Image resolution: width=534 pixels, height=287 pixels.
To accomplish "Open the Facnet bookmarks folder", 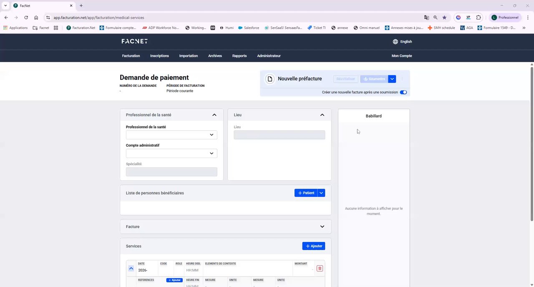I will click(x=41, y=28).
